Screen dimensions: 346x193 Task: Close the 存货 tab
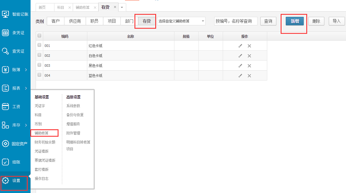pyautogui.click(x=115, y=7)
